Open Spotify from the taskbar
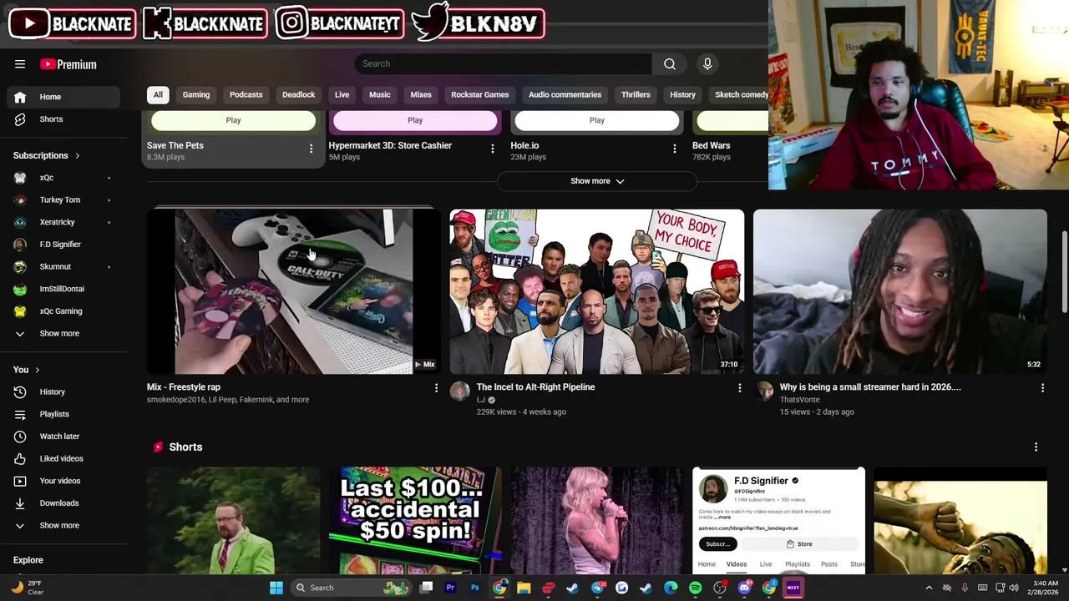The width and height of the screenshot is (1069, 601). (x=695, y=588)
